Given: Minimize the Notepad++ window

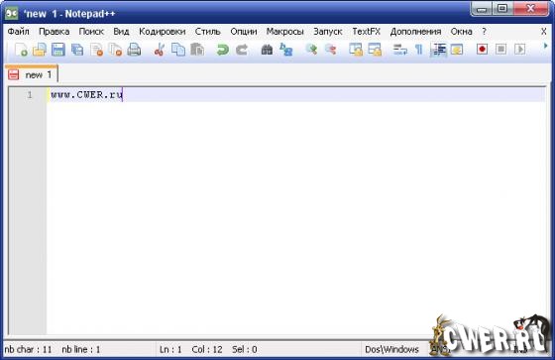Looking at the screenshot, I should coord(481,9).
